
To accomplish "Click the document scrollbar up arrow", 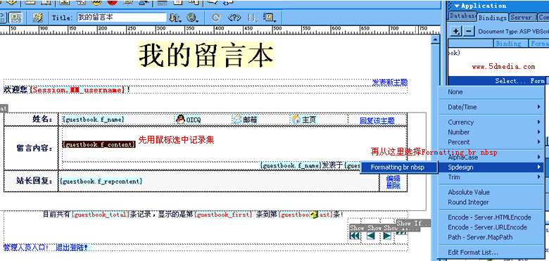I will pos(435,40).
